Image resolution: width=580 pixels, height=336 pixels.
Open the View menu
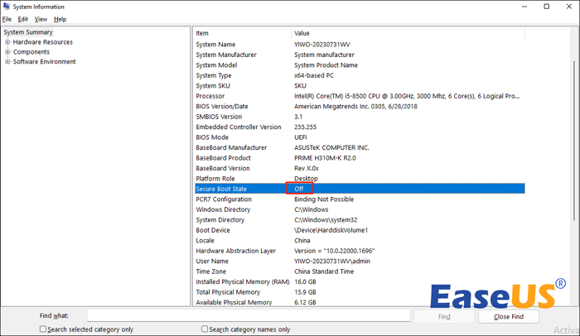pos(41,19)
